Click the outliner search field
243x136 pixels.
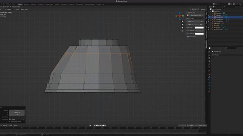[229, 7]
